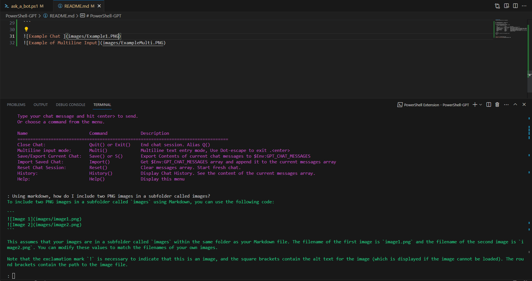This screenshot has height=281, width=532.
Task: Click README.md in the breadcrumb
Action: point(62,16)
